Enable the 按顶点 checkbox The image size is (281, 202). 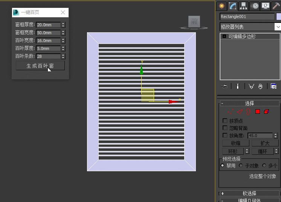(225, 121)
